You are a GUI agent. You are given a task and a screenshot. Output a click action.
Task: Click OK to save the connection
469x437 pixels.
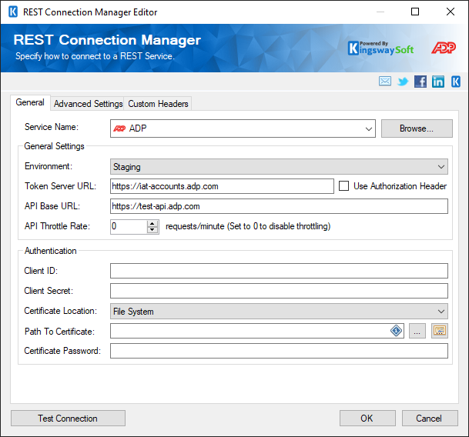pos(367,419)
